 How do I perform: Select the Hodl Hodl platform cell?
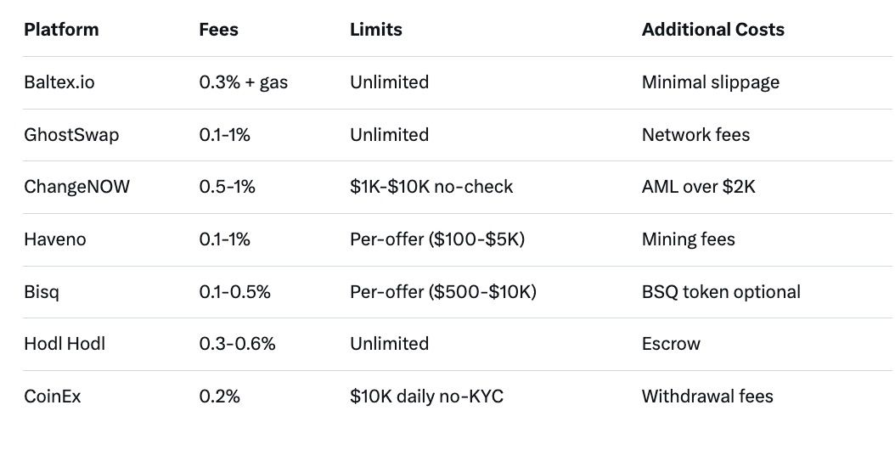63,344
